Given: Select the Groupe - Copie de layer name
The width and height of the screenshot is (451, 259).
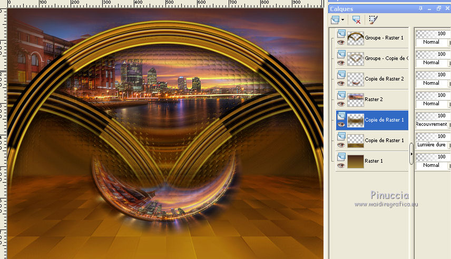Looking at the screenshot, I should point(386,58).
